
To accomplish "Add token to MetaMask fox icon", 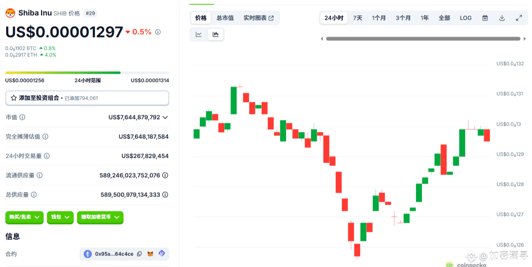I will coord(150,254).
